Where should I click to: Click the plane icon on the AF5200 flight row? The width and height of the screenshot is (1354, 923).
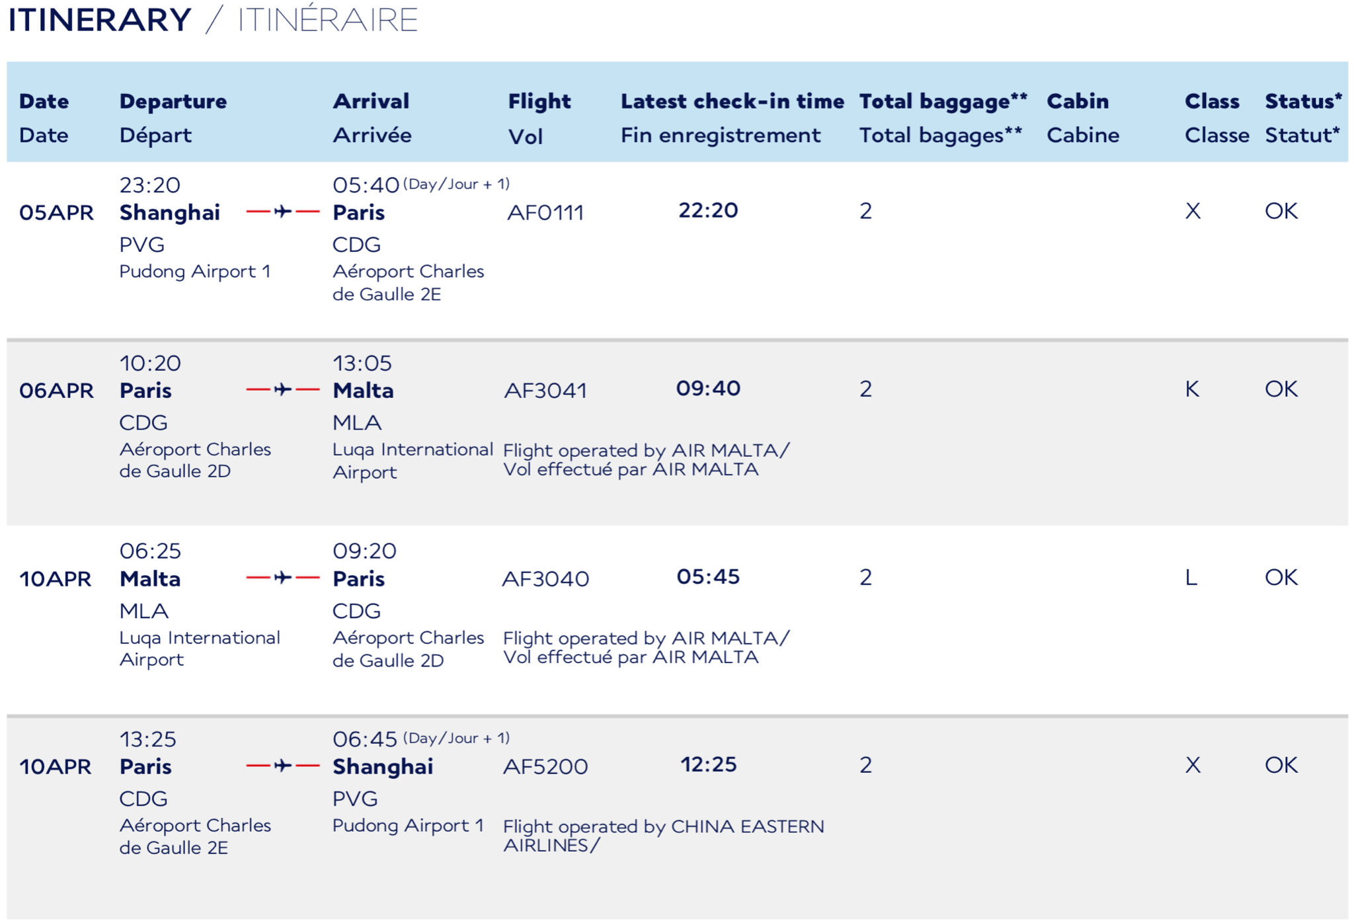click(x=283, y=766)
